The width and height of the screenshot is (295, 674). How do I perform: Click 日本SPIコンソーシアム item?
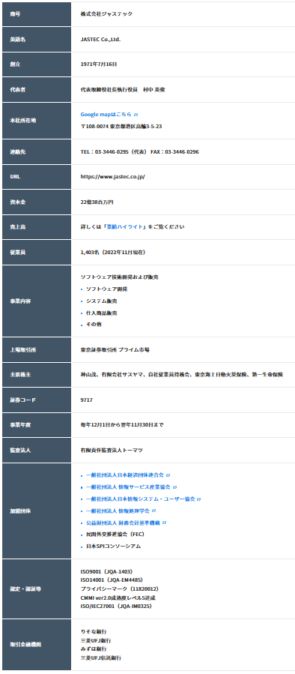click(x=113, y=547)
